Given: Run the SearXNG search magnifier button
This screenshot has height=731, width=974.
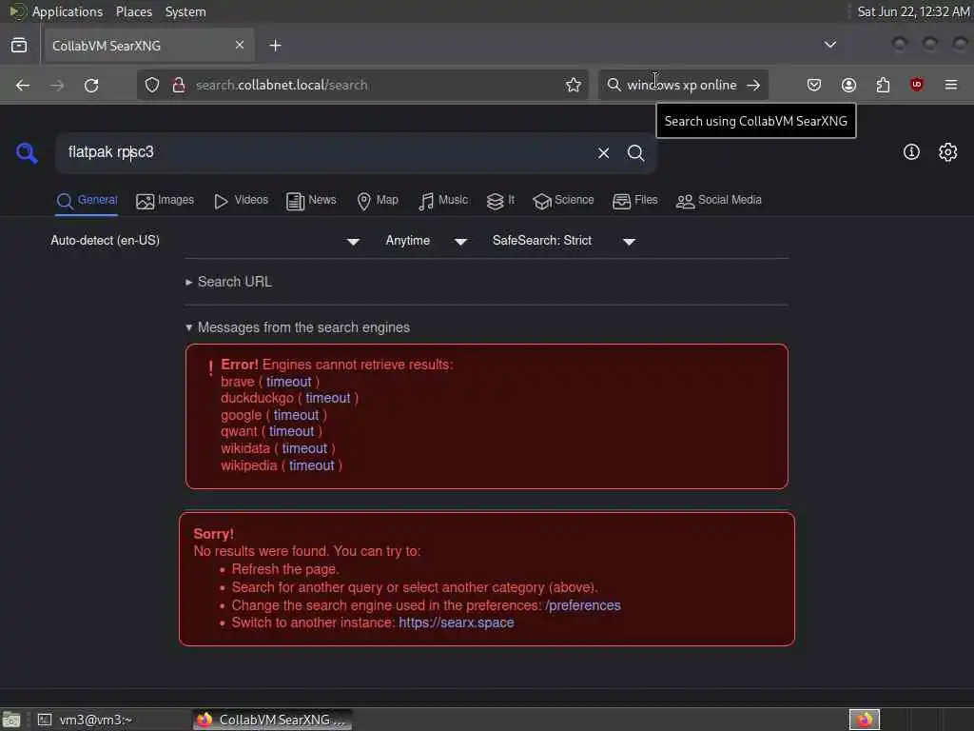Looking at the screenshot, I should click(x=635, y=153).
